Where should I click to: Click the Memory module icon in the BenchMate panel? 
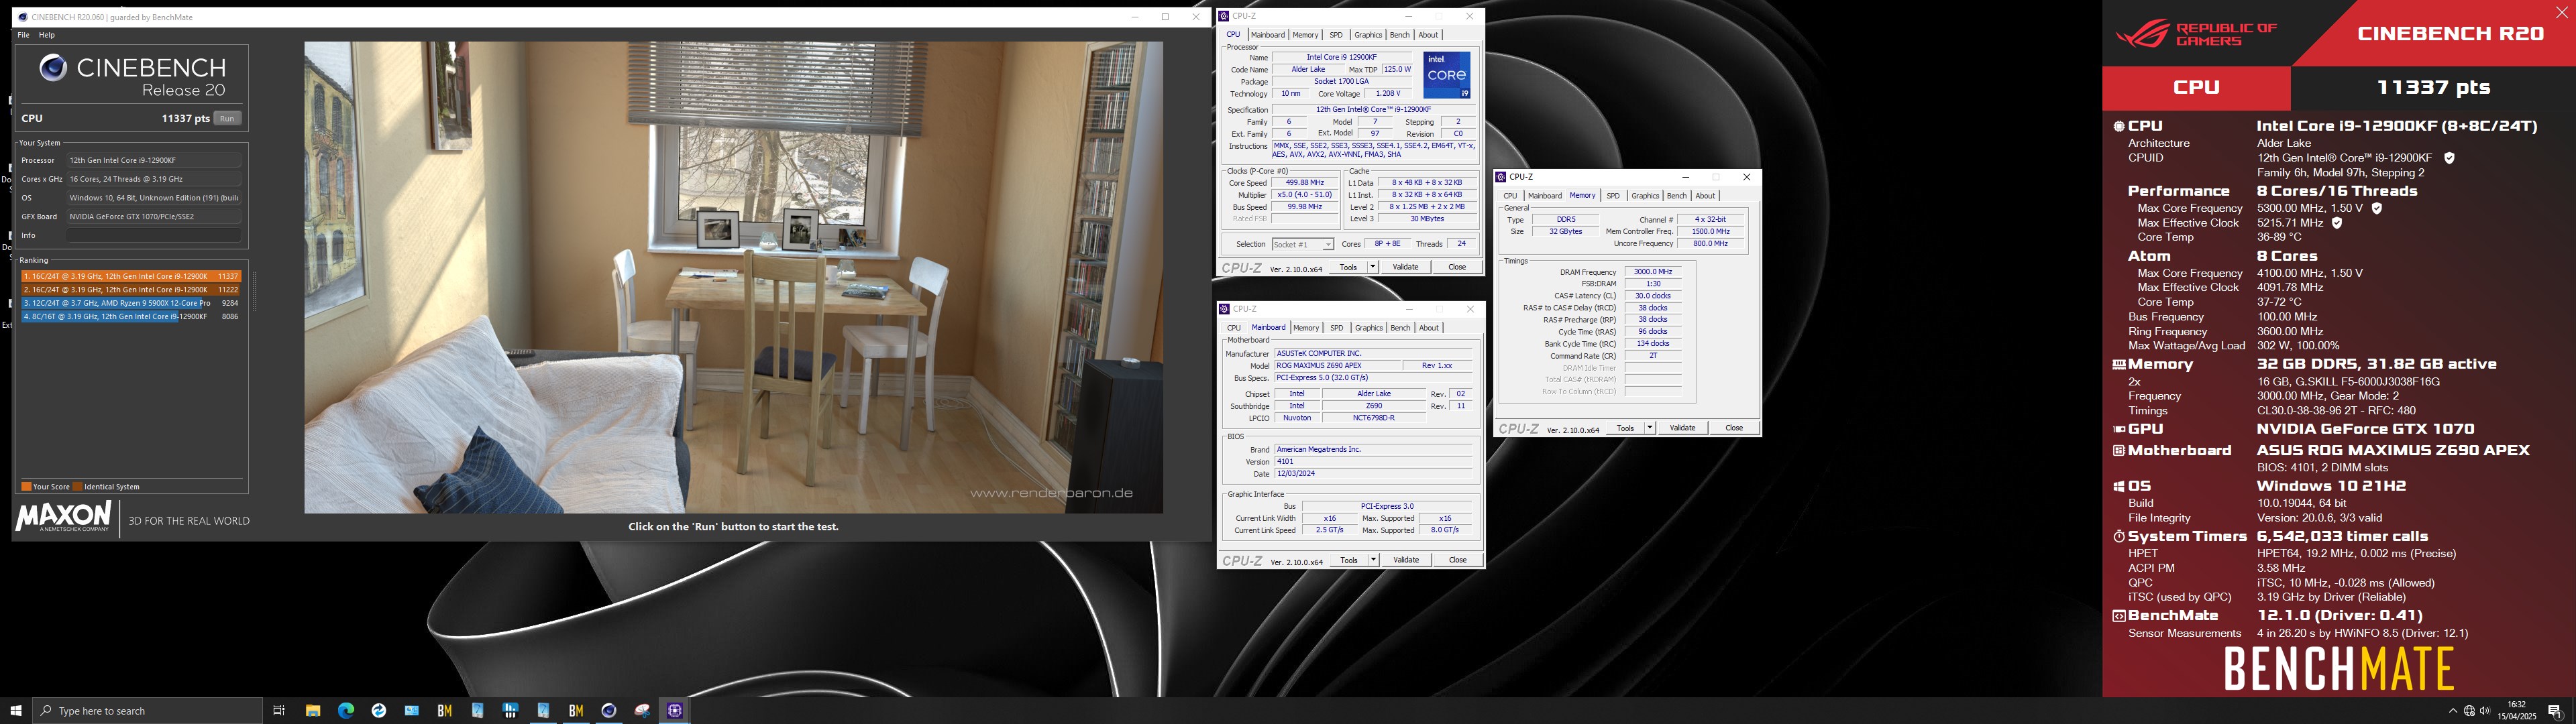click(2118, 365)
